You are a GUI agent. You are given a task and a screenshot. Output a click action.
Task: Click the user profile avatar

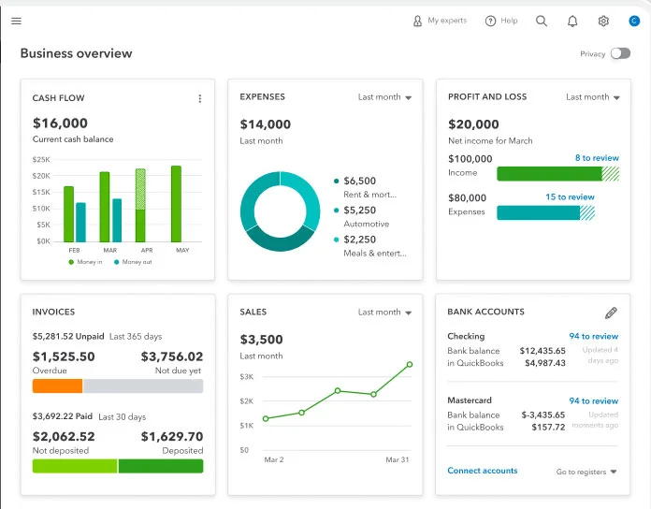(634, 21)
